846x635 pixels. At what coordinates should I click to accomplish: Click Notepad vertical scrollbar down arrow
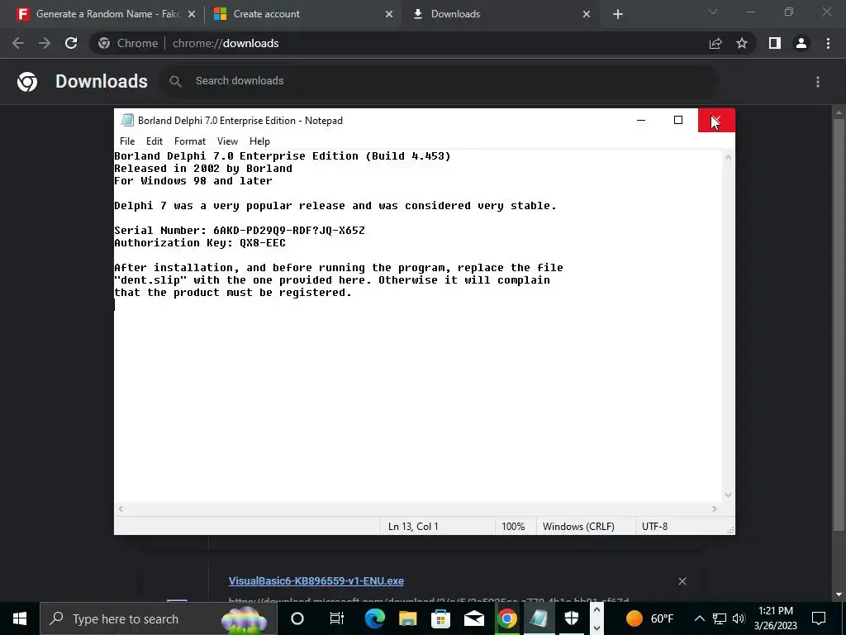click(728, 494)
